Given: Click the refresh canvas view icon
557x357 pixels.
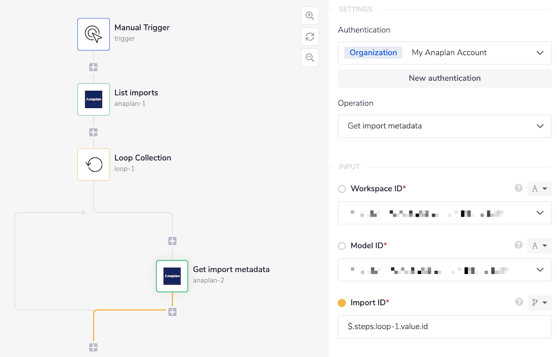Looking at the screenshot, I should coord(310,36).
